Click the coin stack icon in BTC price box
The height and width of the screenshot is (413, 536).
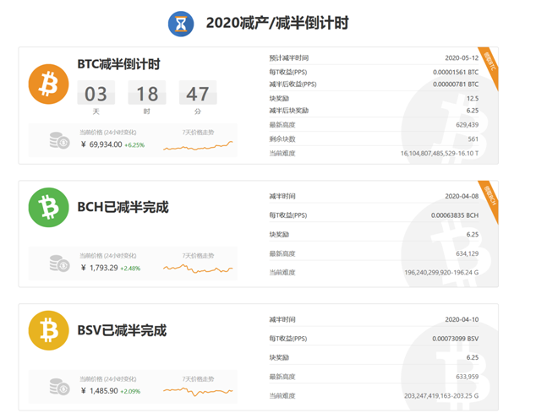(59, 140)
